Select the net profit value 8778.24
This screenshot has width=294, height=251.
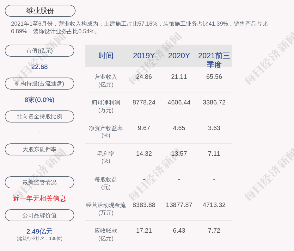pyautogui.click(x=144, y=102)
